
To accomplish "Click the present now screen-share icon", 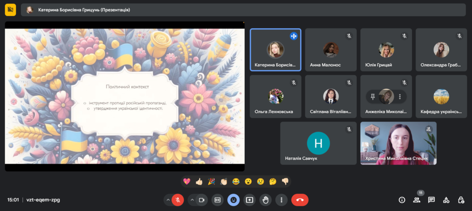I will pyautogui.click(x=249, y=200).
